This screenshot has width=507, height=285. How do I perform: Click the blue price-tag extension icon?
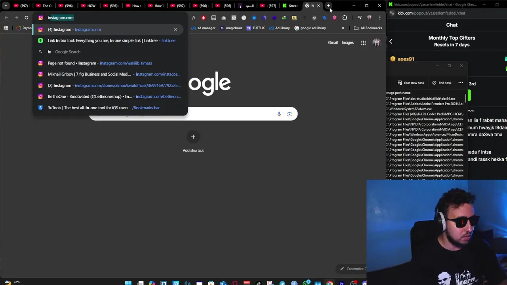(324, 17)
